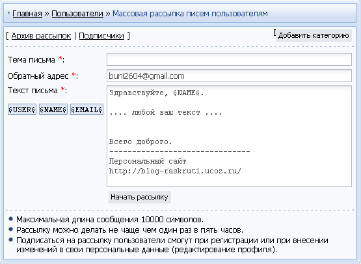Screen dimensions: 361x264
Task: Click 'Максимальная длина сообщения 10000 символов' note
Action: [110, 220]
